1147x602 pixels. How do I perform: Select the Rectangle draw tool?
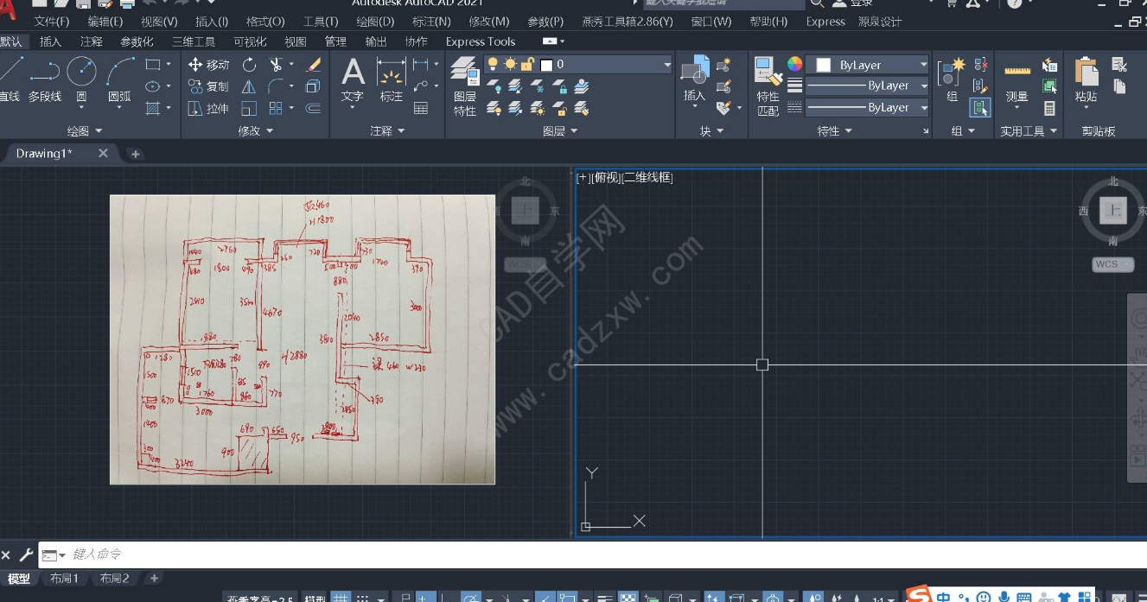[153, 65]
